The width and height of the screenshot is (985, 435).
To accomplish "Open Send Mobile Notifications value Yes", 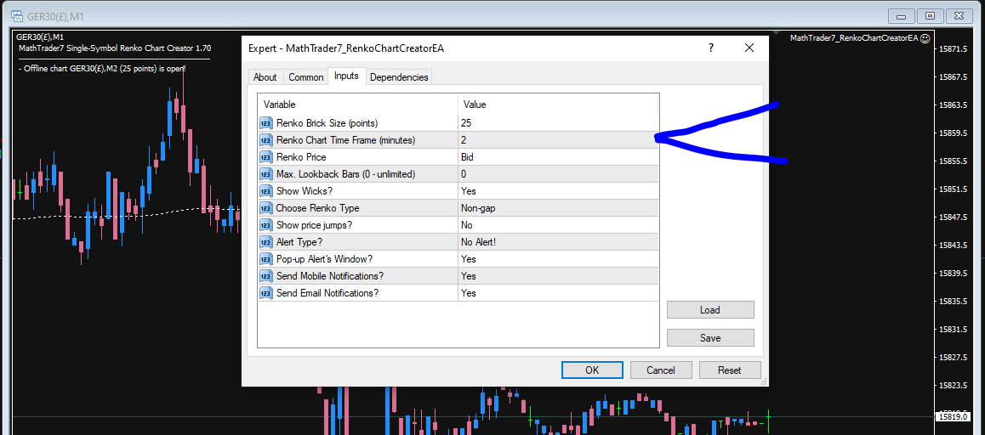I will 558,275.
